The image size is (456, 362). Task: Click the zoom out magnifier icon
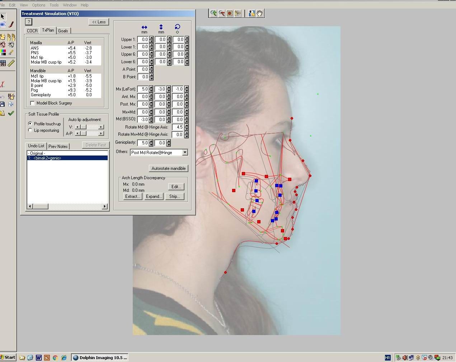(x=222, y=13)
